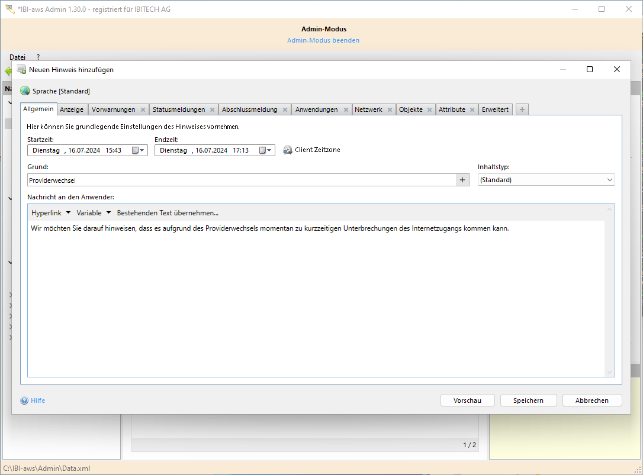The width and height of the screenshot is (643, 475).
Task: Click the Hilfe question mark icon
Action: click(x=24, y=400)
